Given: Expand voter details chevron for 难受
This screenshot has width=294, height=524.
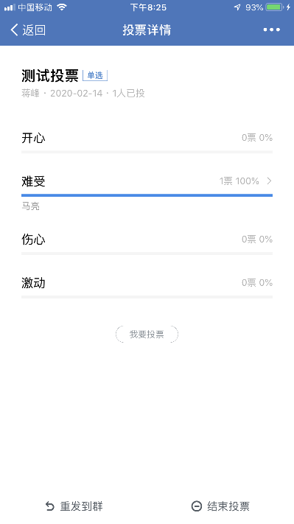Looking at the screenshot, I should (x=269, y=181).
